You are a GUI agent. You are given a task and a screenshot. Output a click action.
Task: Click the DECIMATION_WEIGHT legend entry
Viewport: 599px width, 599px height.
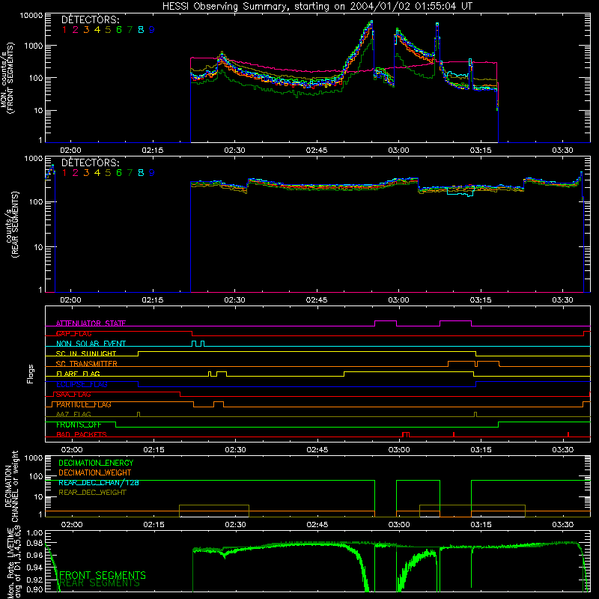click(x=95, y=472)
